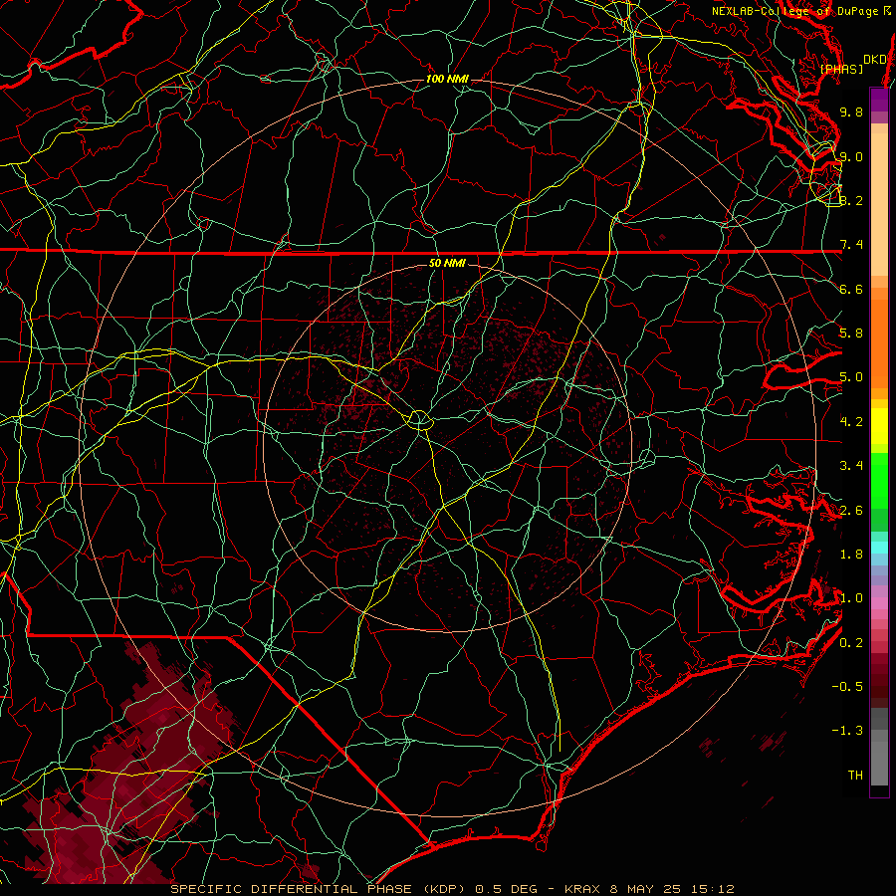Click the 9.0 value on the scale
This screenshot has height=896, width=896.
click(x=851, y=156)
